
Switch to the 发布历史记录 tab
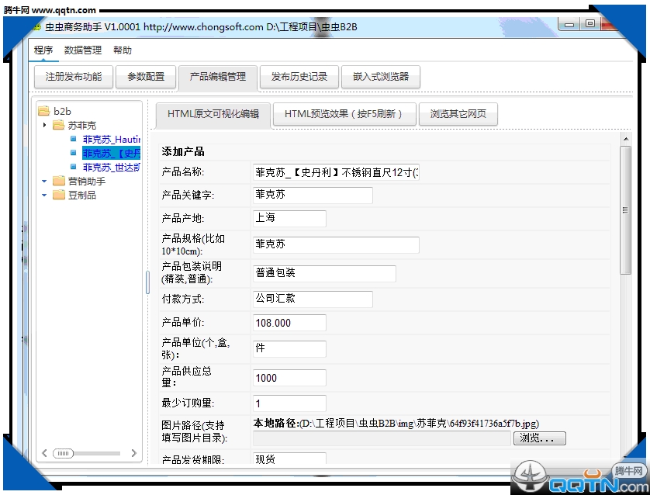tap(299, 77)
